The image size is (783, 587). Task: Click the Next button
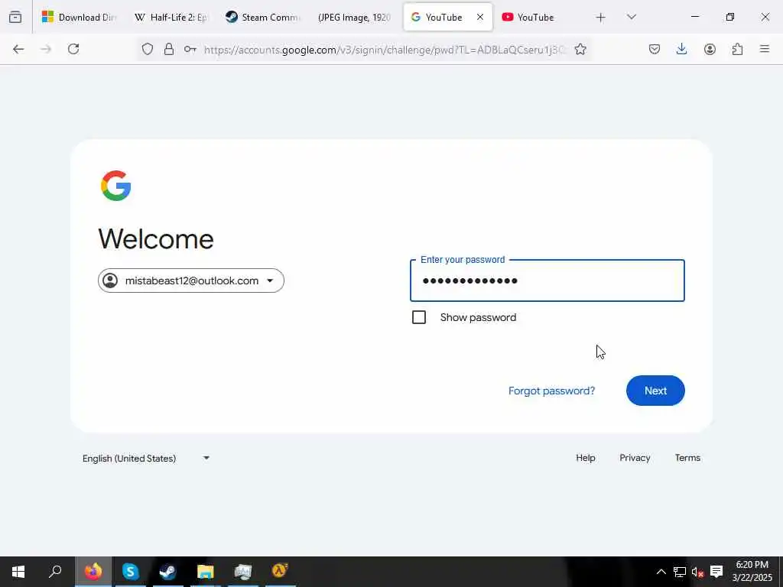(x=655, y=391)
